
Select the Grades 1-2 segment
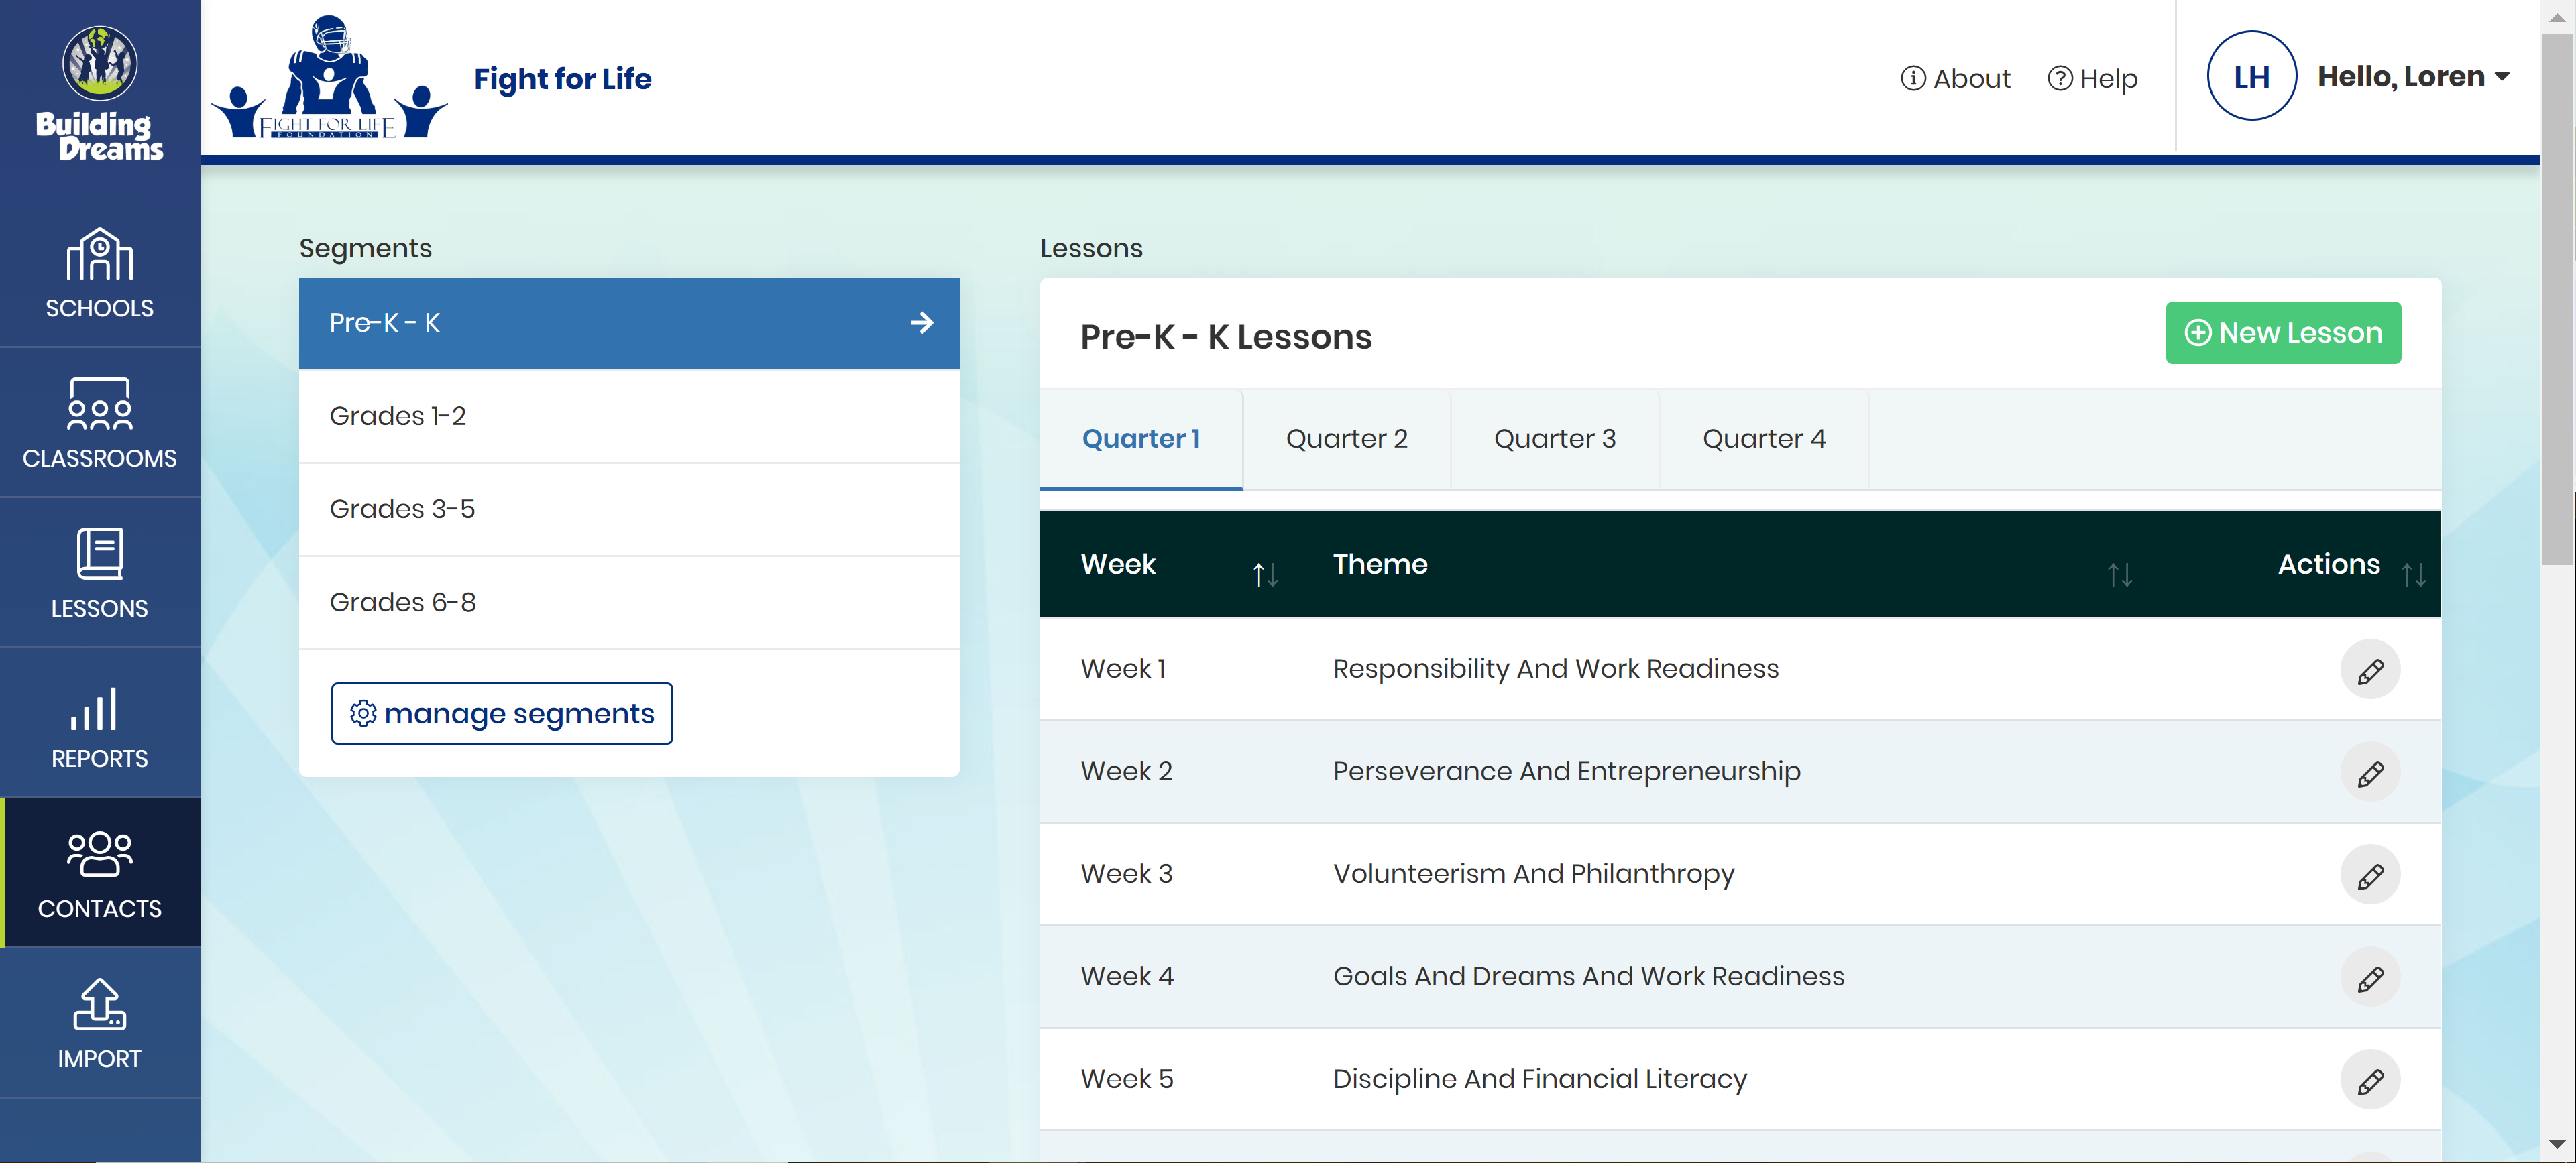click(628, 416)
